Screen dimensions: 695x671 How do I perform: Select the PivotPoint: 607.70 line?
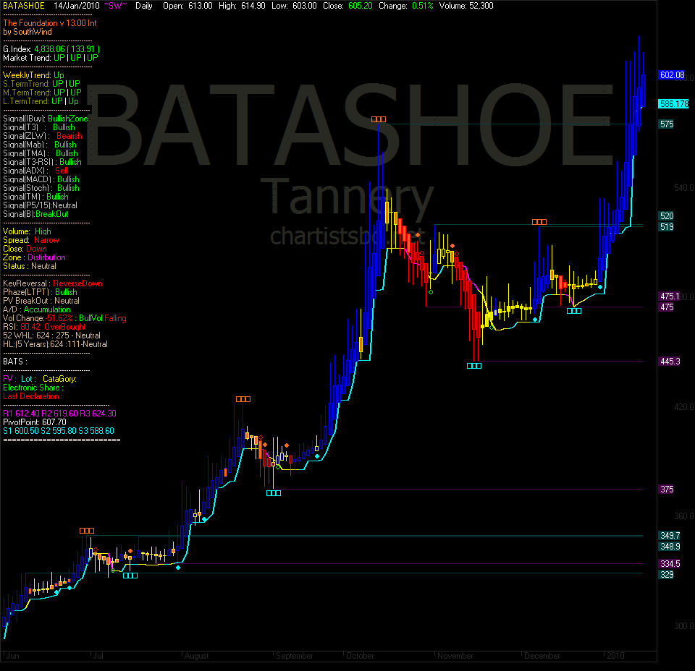tap(35, 422)
